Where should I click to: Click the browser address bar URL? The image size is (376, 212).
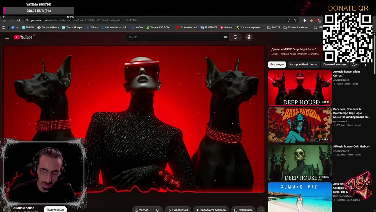(84, 20)
